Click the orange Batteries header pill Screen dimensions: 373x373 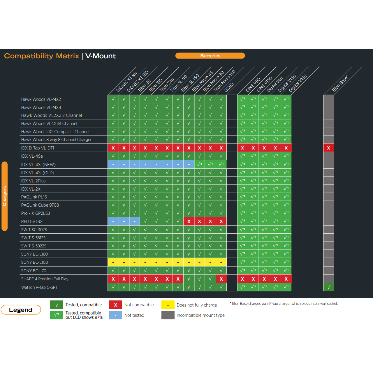(210, 56)
